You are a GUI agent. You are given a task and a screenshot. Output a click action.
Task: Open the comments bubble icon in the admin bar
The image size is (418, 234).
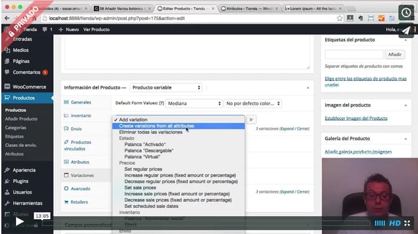coord(45,29)
